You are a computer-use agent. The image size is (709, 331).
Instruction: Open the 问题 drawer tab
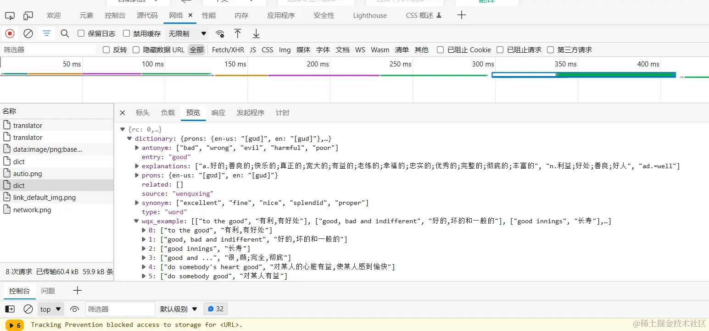coord(48,291)
